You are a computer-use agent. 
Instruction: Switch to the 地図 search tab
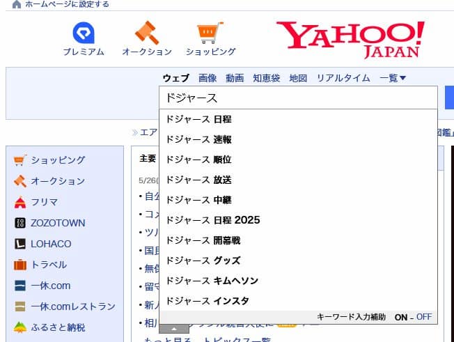pos(298,78)
